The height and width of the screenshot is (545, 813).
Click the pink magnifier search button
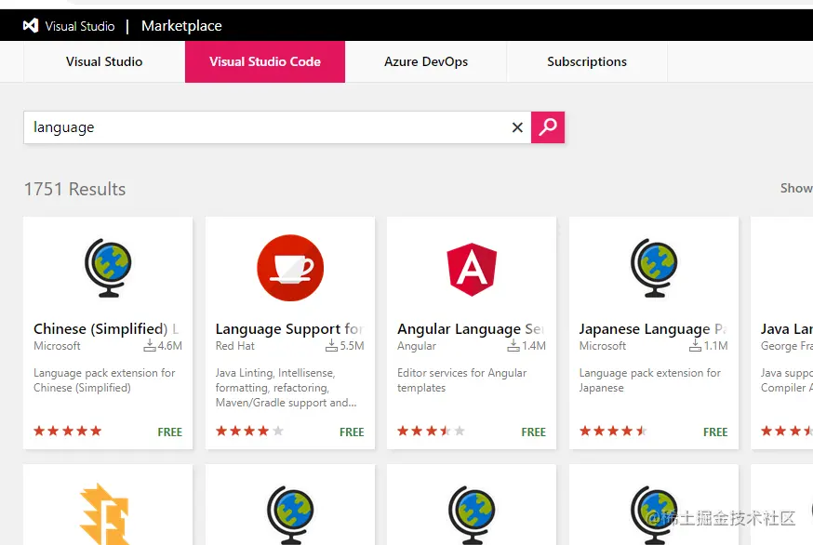coord(548,127)
